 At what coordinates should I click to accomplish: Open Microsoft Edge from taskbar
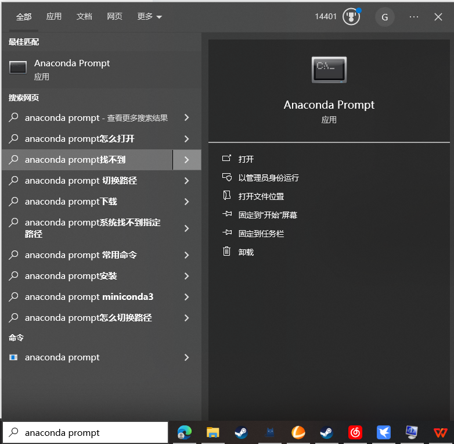[x=185, y=432]
